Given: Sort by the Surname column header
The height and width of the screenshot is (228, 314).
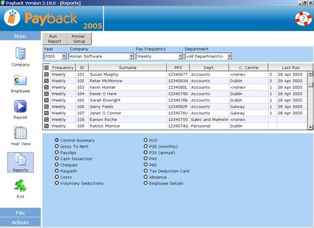Looking at the screenshot, I should [x=128, y=68].
